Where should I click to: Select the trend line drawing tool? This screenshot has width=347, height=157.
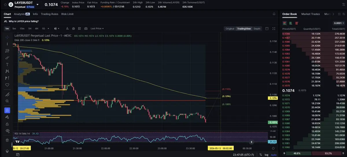[x=7, y=44]
